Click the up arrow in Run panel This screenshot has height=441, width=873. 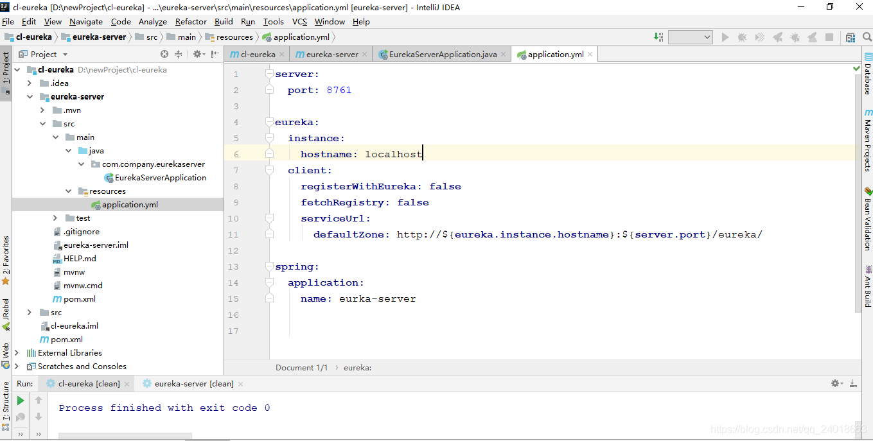[x=39, y=401]
